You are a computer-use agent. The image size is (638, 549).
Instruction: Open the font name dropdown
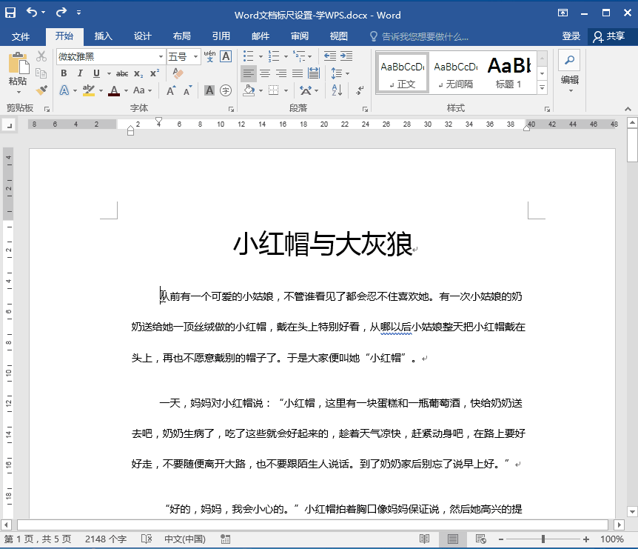click(x=161, y=56)
